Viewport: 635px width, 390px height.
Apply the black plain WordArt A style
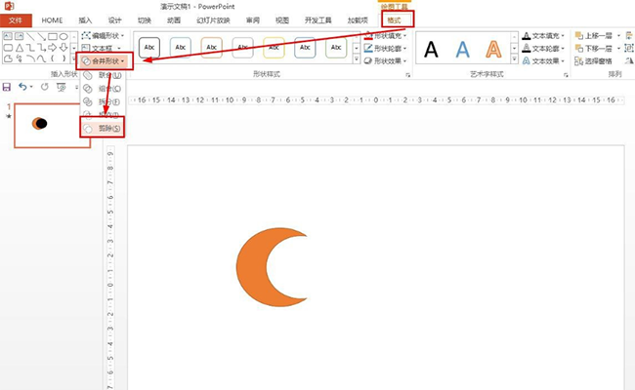pos(431,48)
